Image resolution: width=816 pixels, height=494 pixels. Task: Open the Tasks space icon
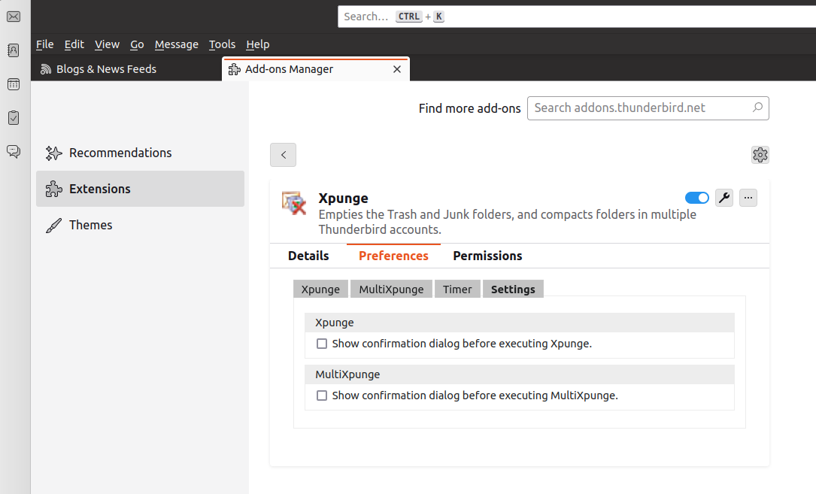coord(14,118)
